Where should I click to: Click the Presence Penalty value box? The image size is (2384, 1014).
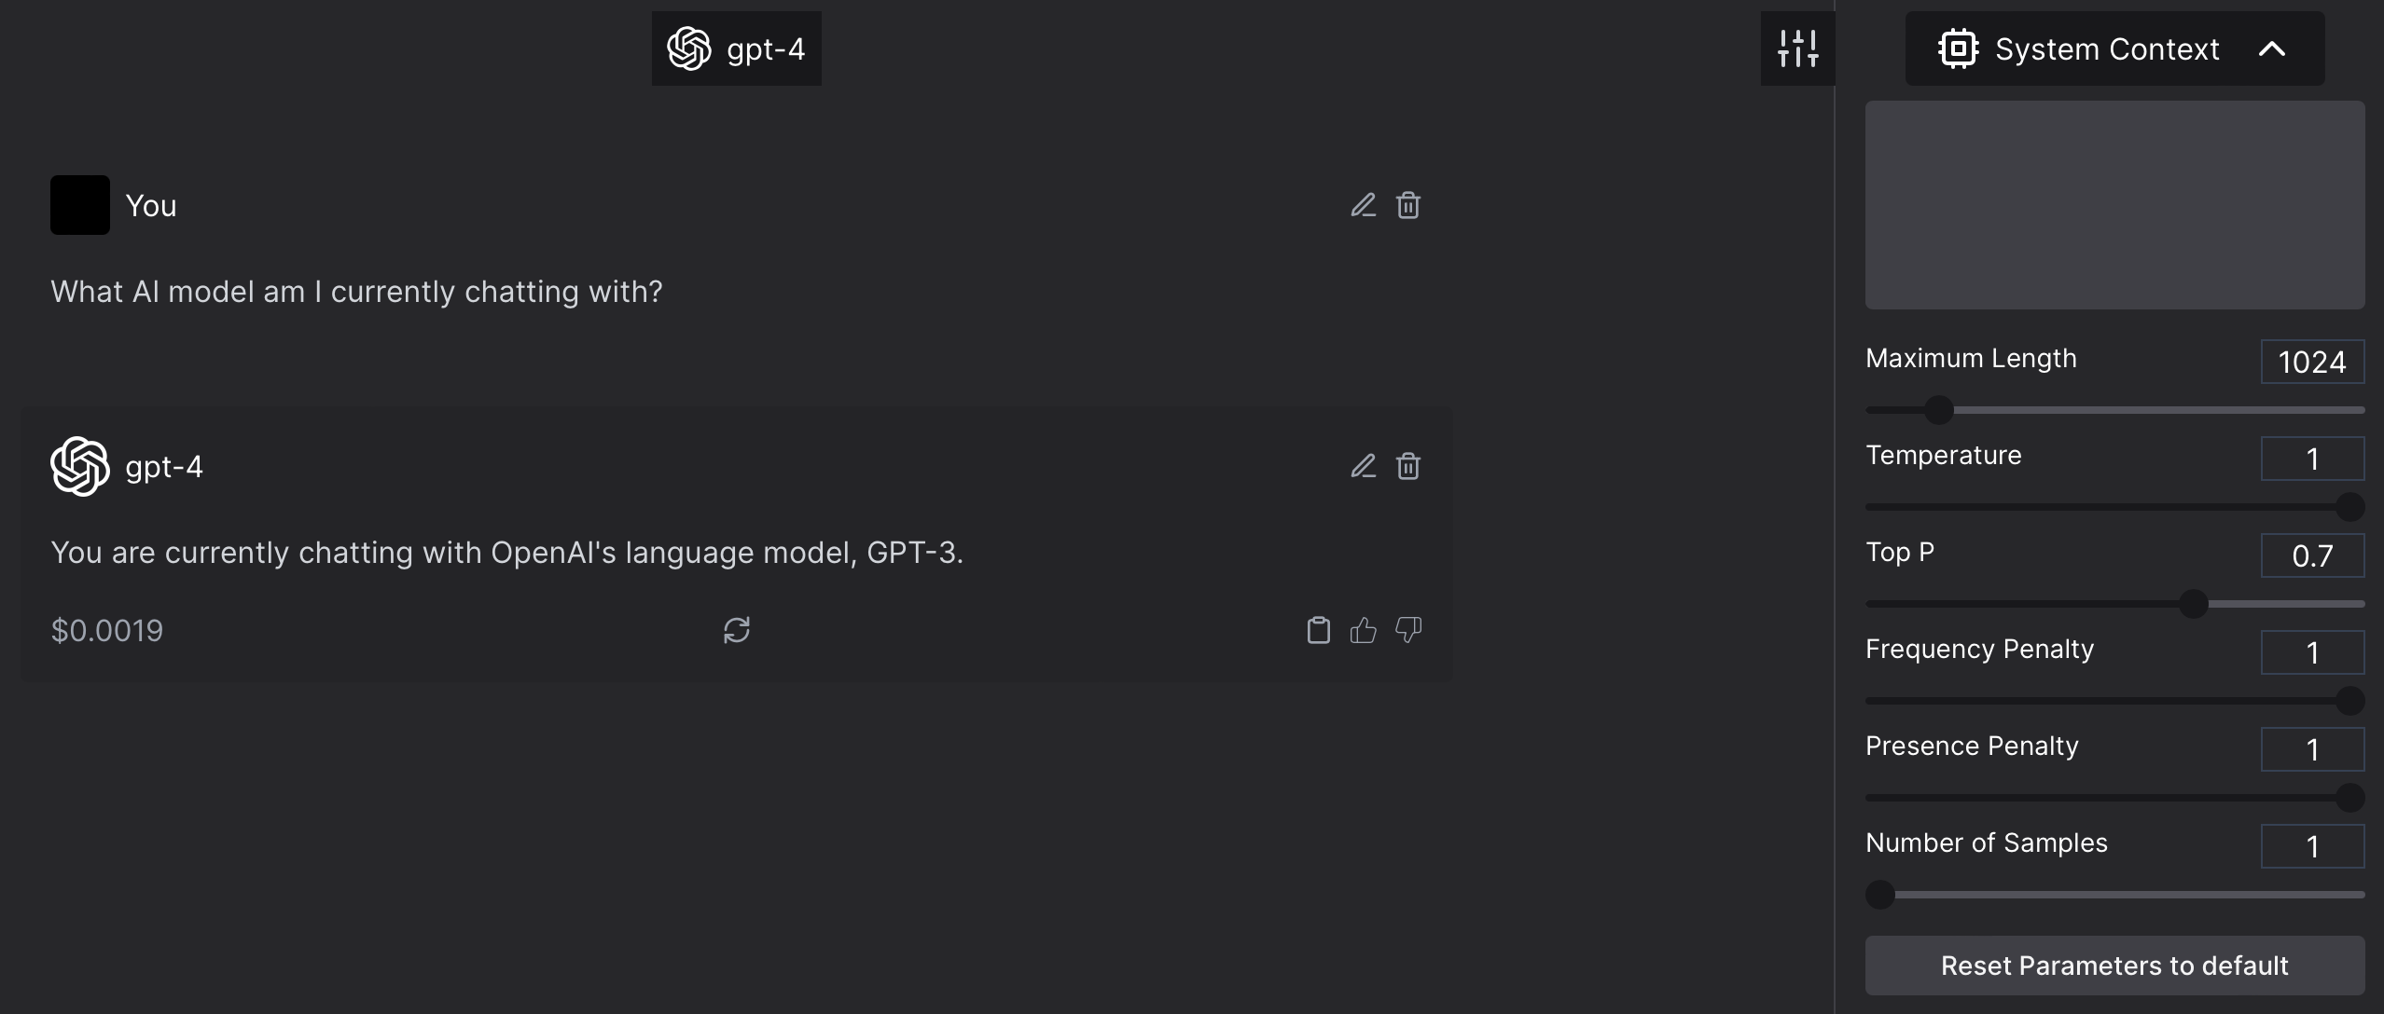pyautogui.click(x=2312, y=749)
